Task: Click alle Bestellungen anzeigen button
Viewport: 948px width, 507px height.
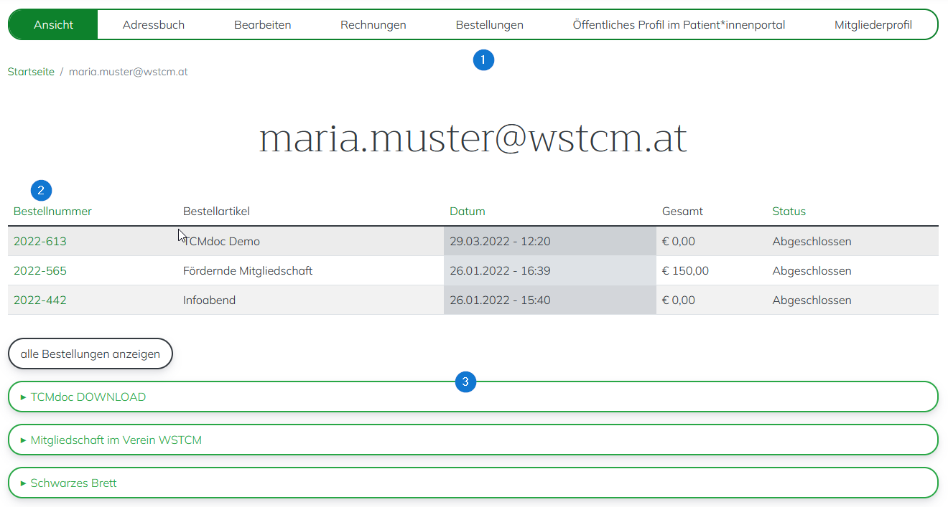Action: 90,354
